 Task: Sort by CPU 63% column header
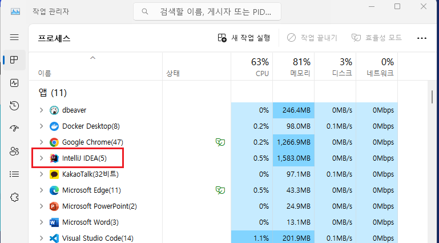(252, 66)
